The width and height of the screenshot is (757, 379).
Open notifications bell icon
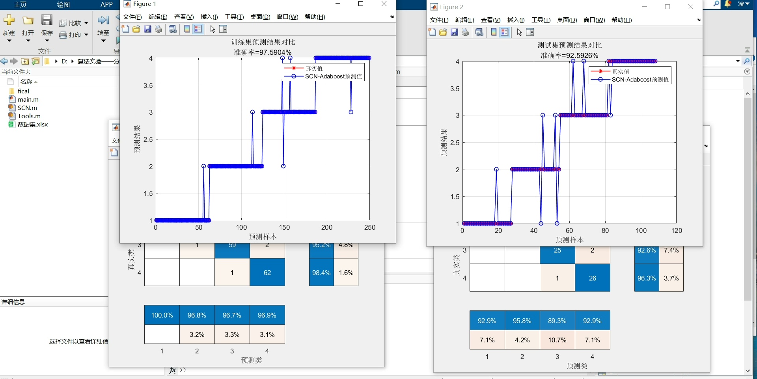click(x=728, y=4)
